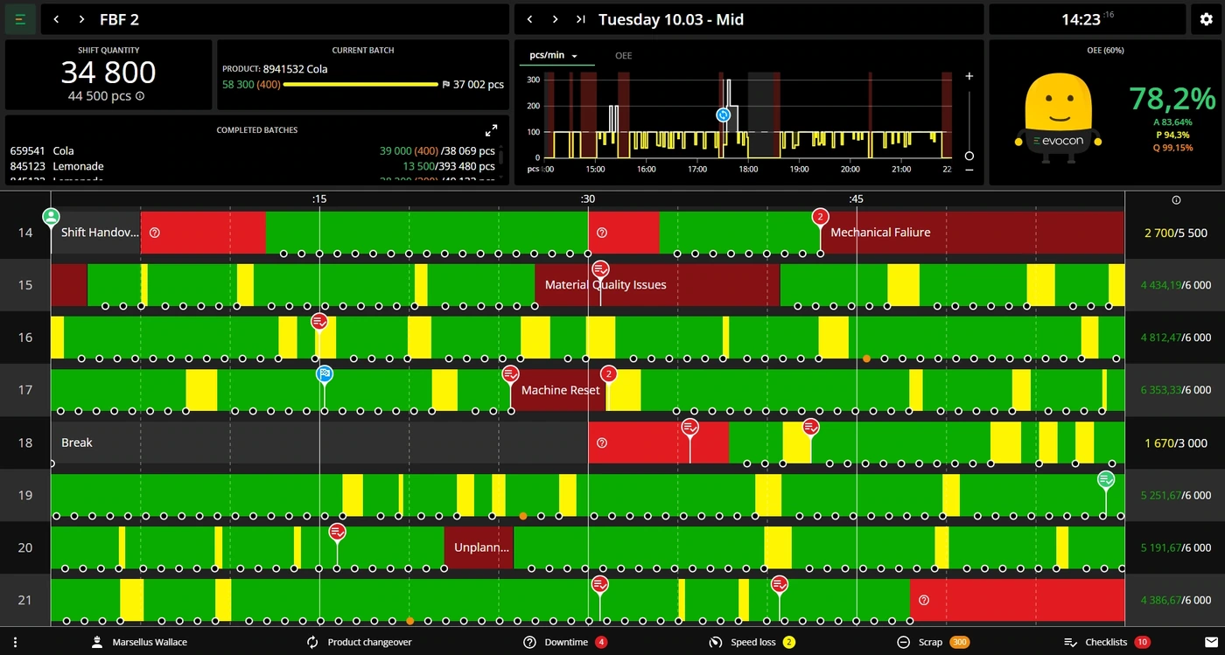This screenshot has width=1225, height=655.
Task: Click the chart zoom slider handle
Action: pos(969,156)
